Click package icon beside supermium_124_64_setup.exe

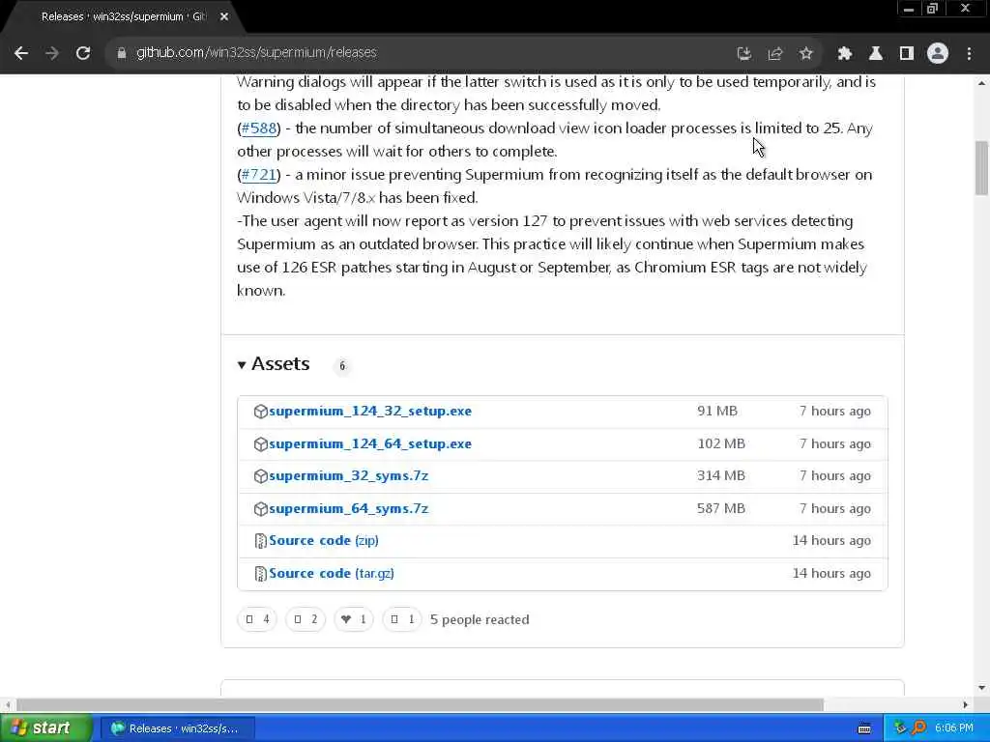pos(260,444)
